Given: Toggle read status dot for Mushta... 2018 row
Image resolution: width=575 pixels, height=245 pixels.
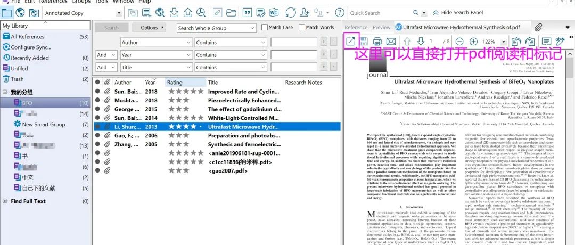Looking at the screenshot, I should (x=97, y=100).
